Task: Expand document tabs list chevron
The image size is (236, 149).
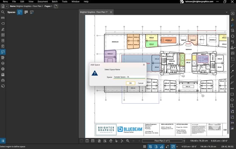Action: [x=227, y=12]
